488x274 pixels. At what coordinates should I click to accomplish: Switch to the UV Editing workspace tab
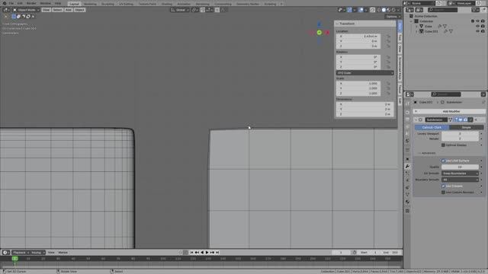coord(126,4)
